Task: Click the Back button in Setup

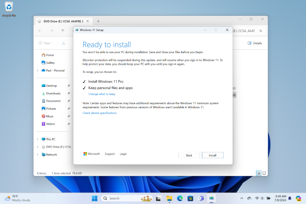Action: pyautogui.click(x=189, y=155)
